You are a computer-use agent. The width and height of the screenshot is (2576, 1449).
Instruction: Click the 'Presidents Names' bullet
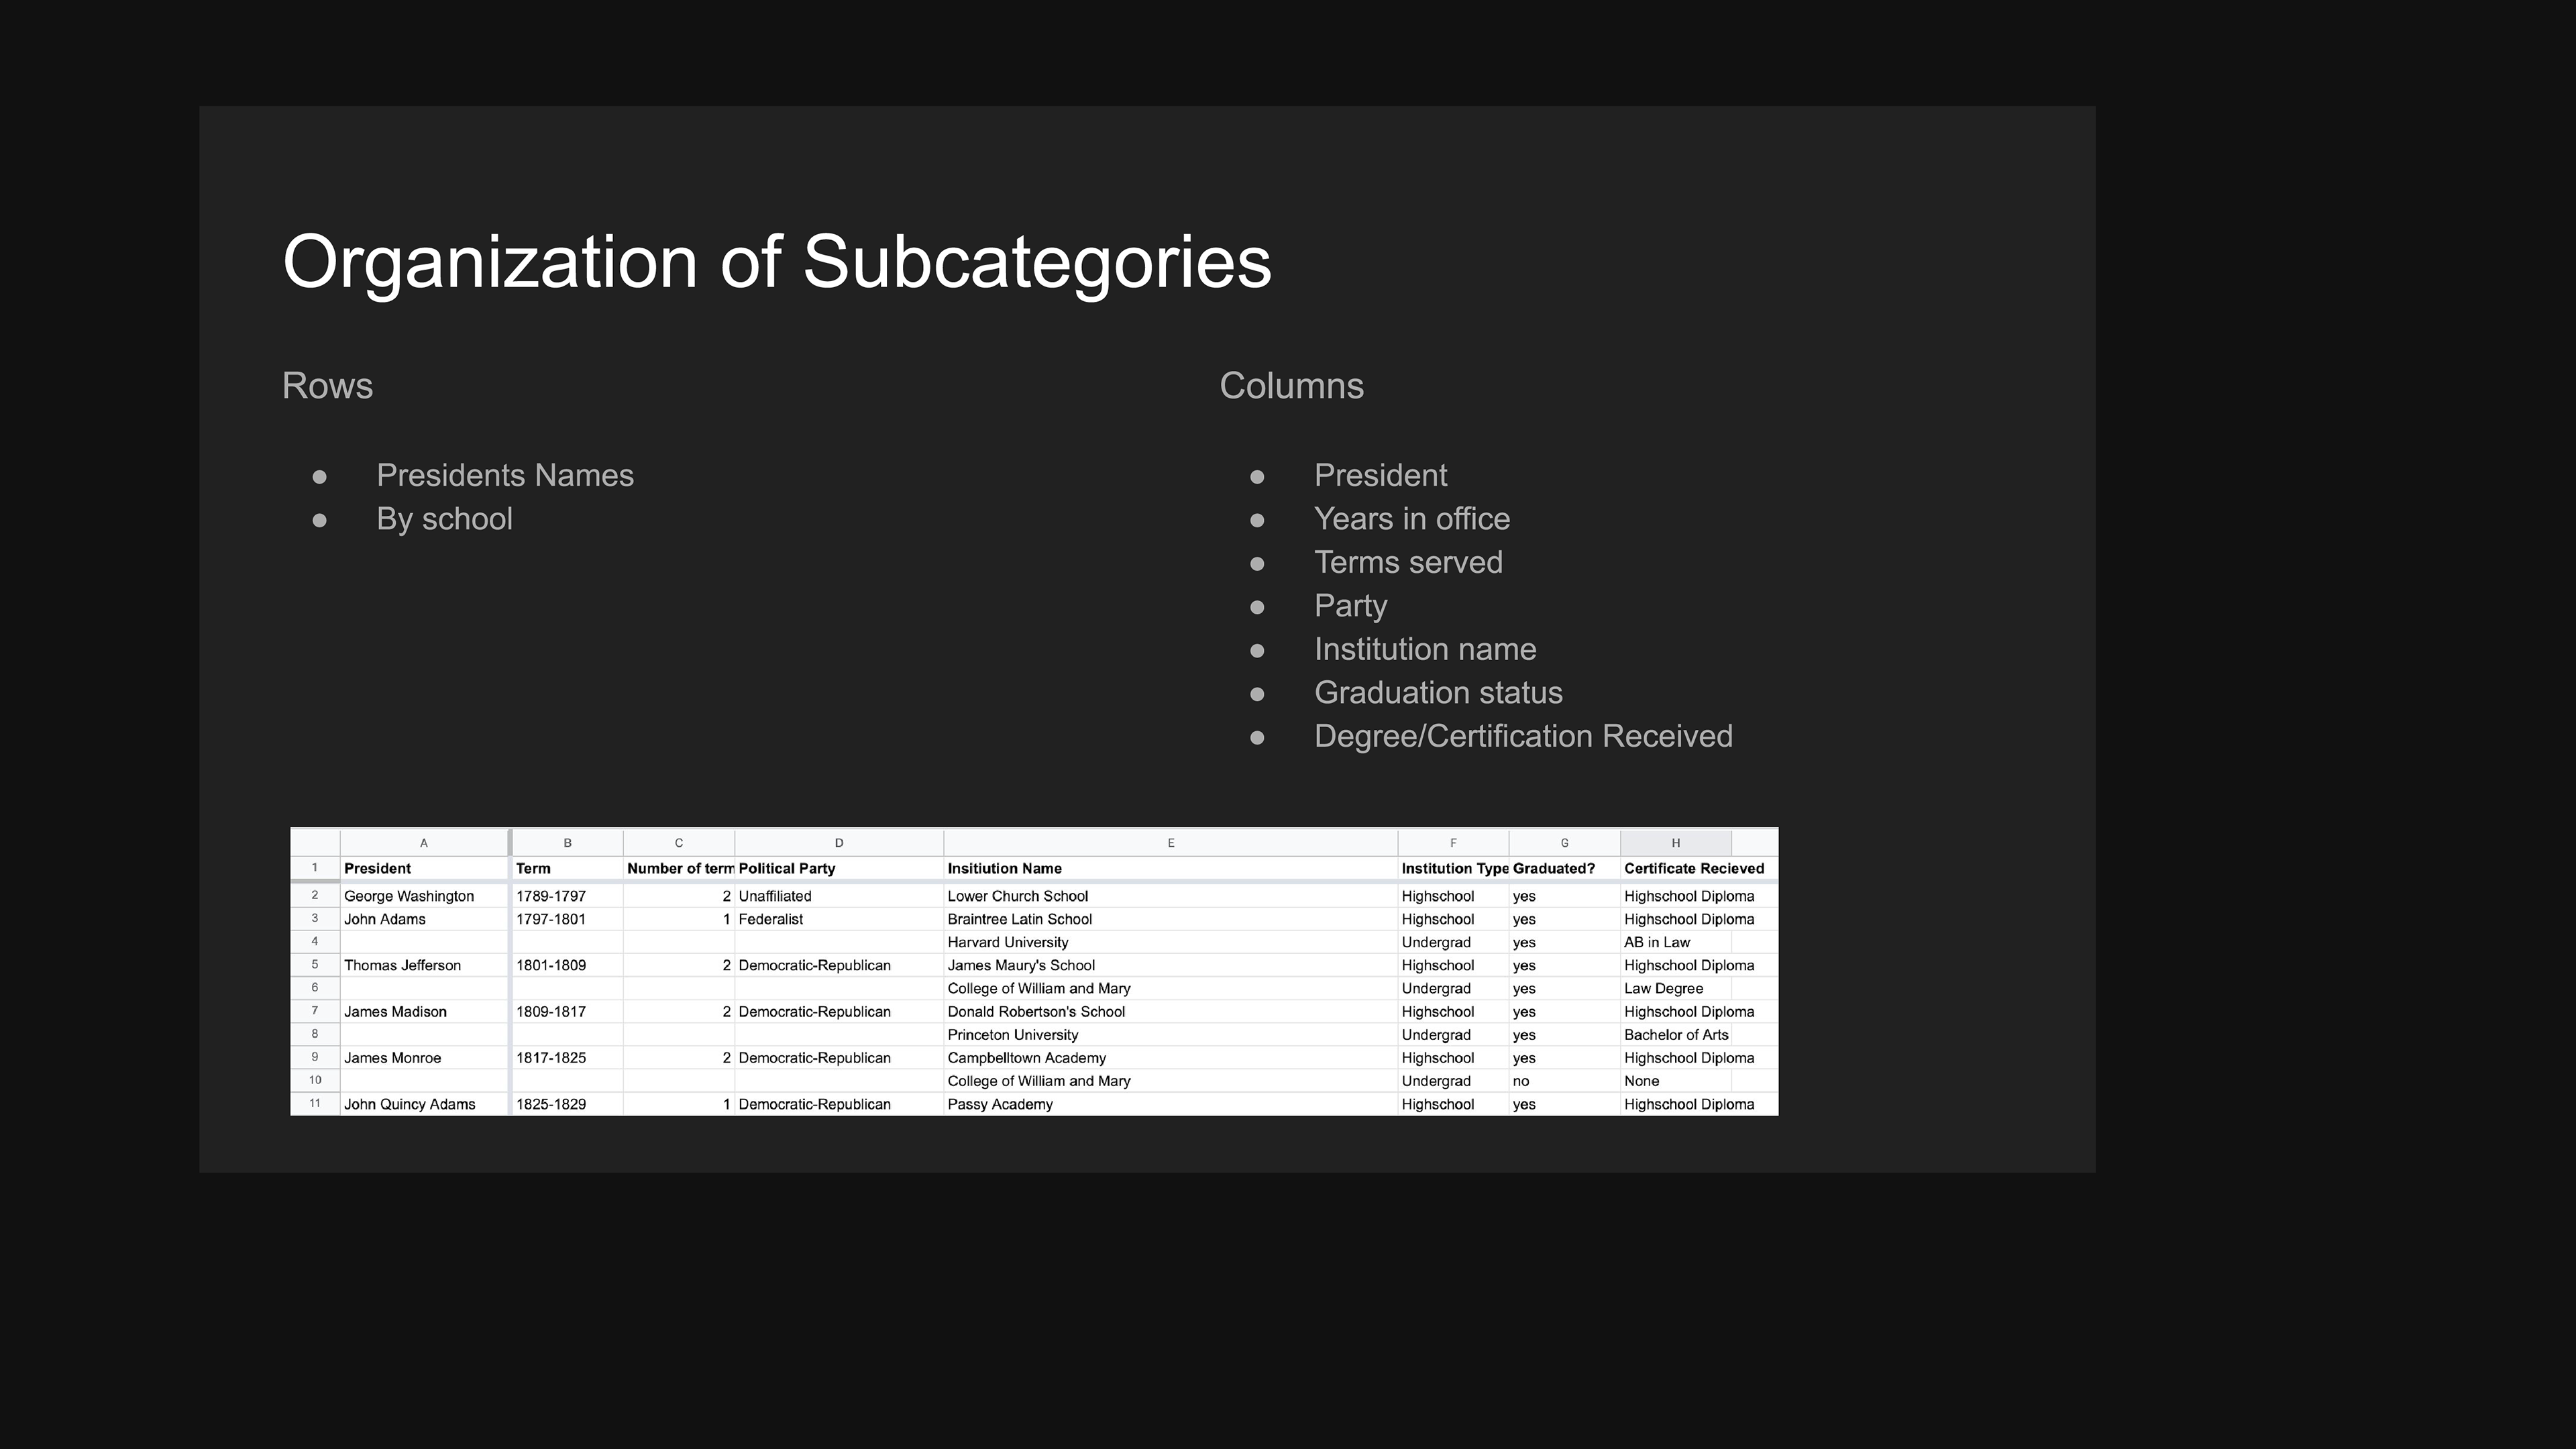tap(505, 475)
